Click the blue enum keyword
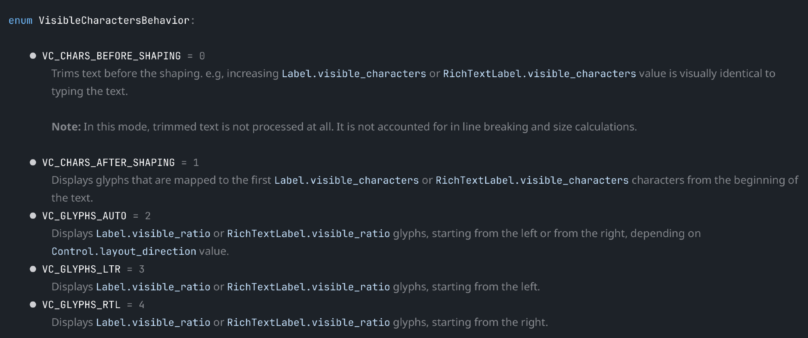This screenshot has height=338, width=808. coord(20,21)
